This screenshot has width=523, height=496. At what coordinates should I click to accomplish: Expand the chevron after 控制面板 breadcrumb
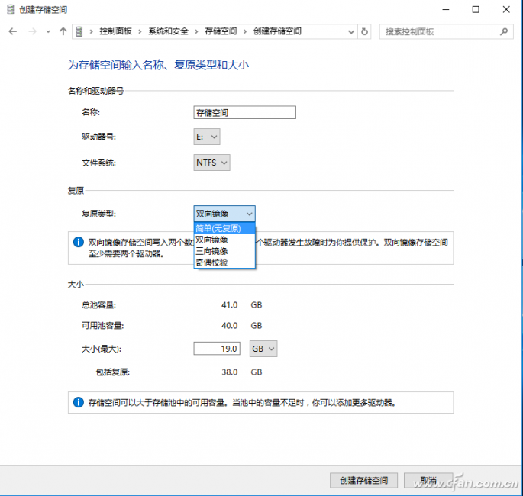click(140, 31)
